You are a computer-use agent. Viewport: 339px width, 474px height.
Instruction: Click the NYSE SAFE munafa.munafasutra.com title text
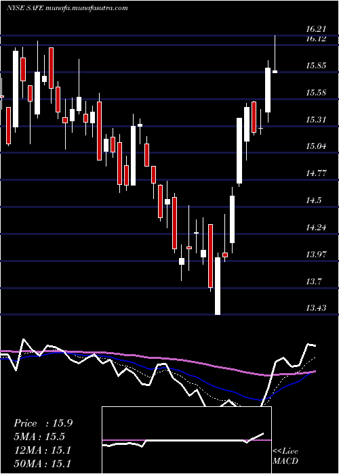(x=67, y=8)
